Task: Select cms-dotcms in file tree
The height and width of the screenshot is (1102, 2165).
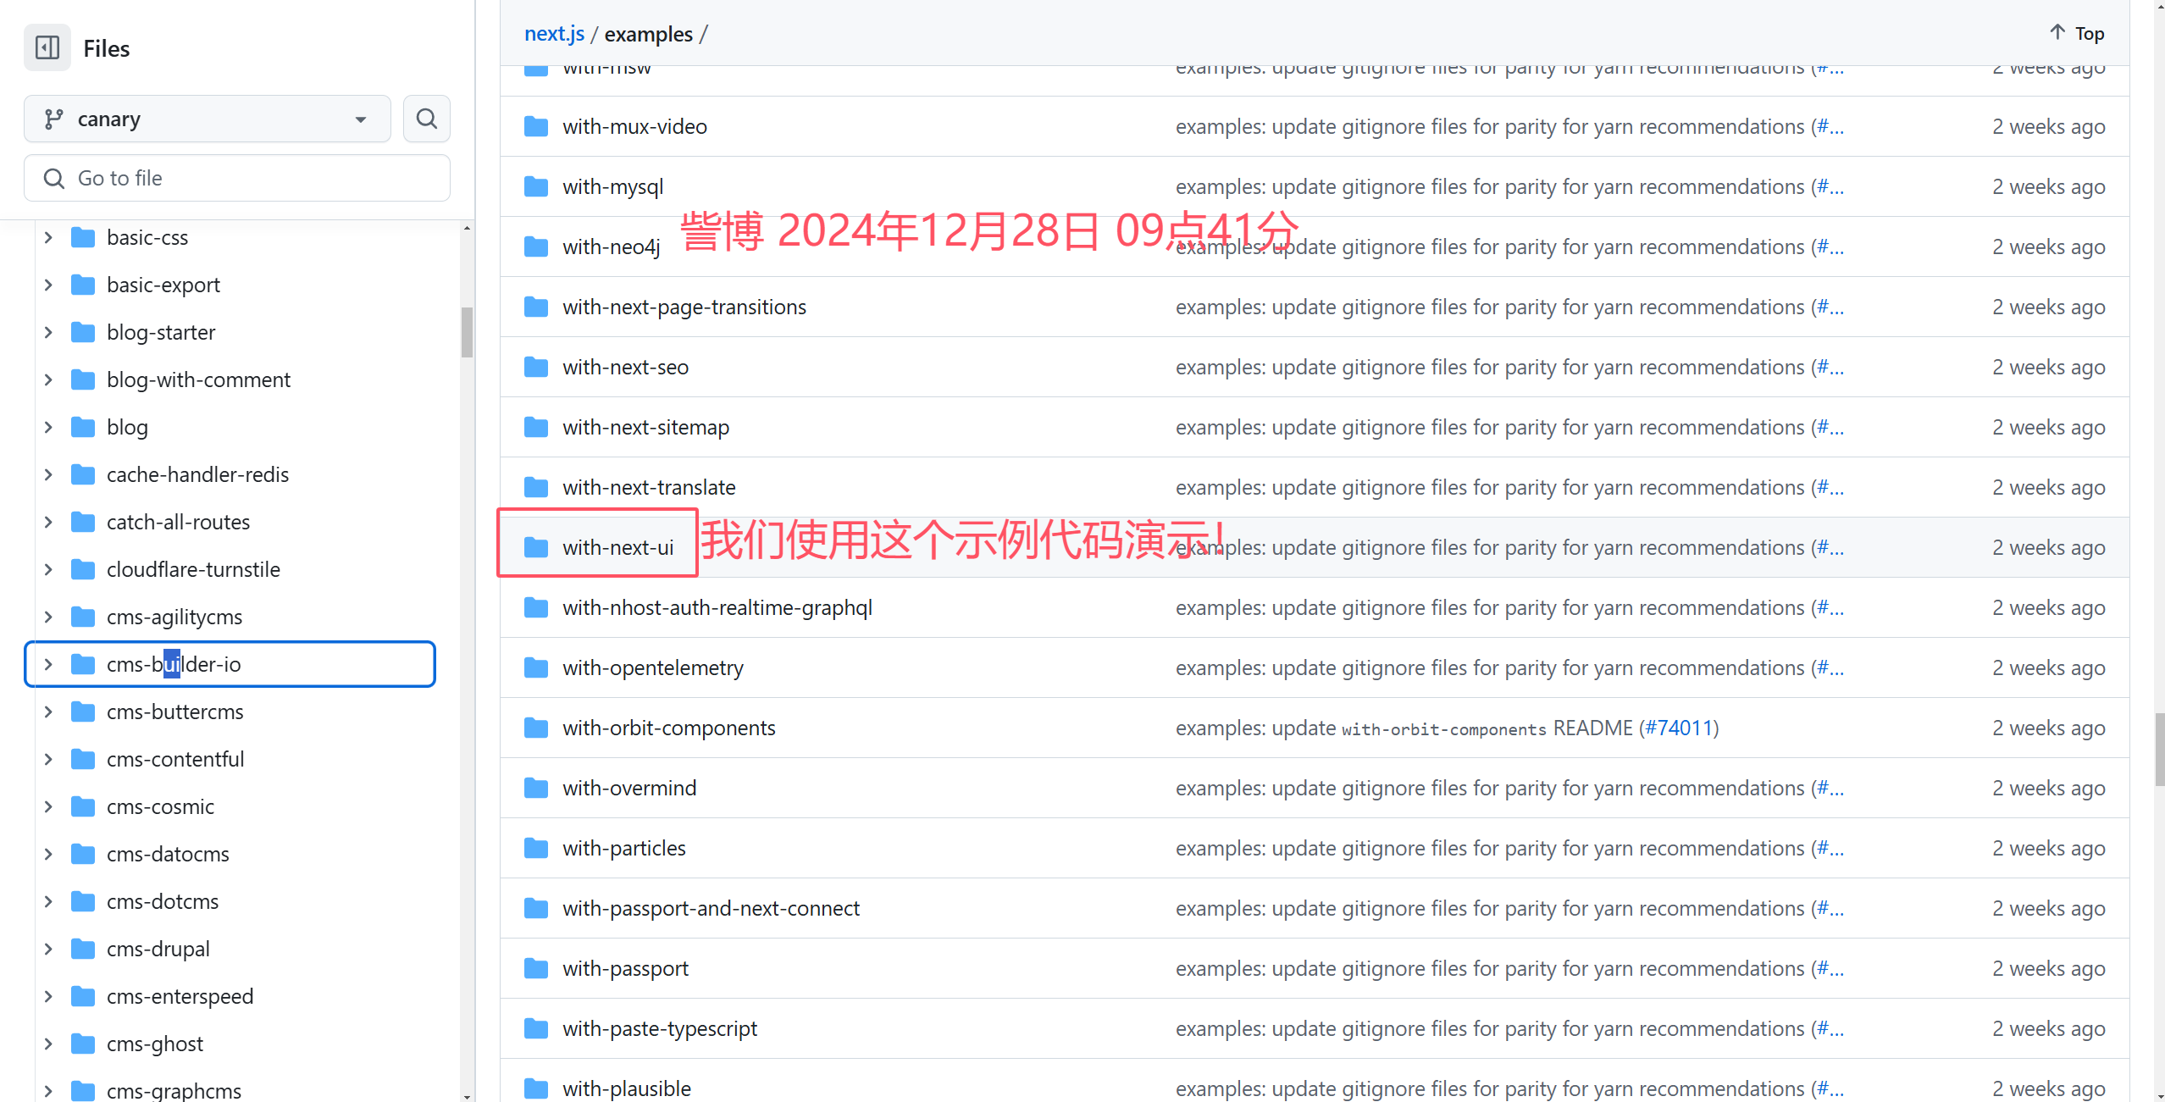Action: [x=163, y=902]
